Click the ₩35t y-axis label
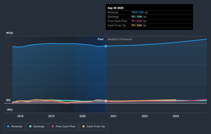This screenshot has width=211, height=134. 10,33
